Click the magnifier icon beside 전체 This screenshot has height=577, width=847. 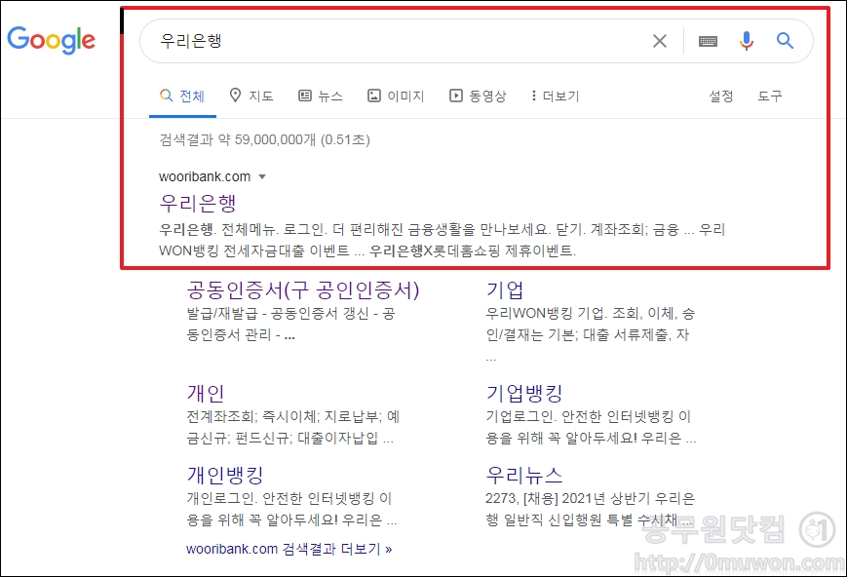(167, 96)
